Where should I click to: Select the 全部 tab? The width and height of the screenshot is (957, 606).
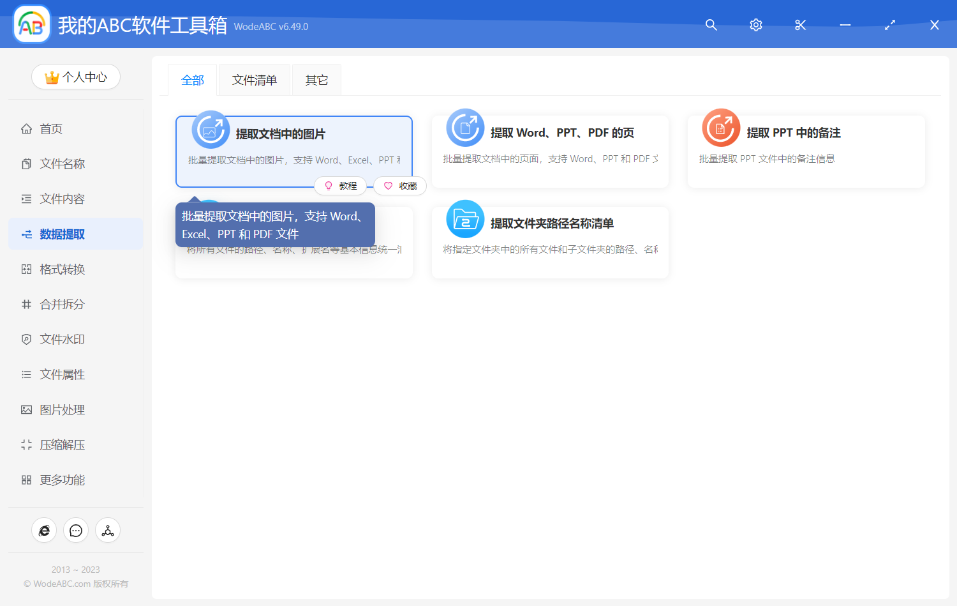tap(193, 79)
